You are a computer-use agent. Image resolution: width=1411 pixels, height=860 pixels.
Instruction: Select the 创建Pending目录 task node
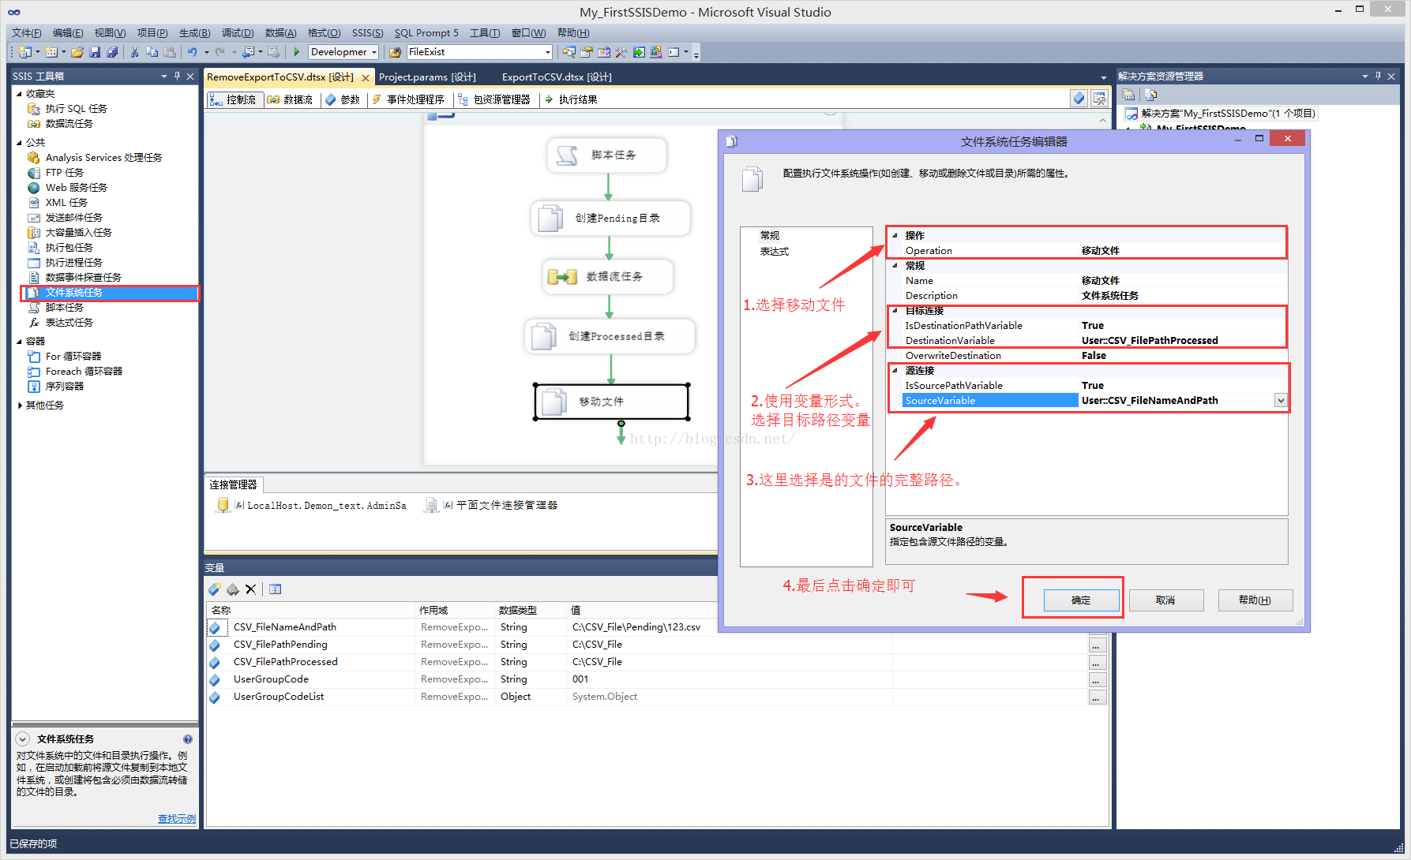(x=610, y=218)
